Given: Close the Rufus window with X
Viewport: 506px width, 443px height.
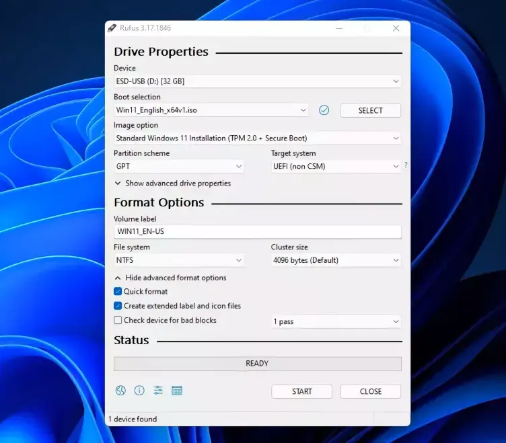Looking at the screenshot, I should (x=396, y=28).
